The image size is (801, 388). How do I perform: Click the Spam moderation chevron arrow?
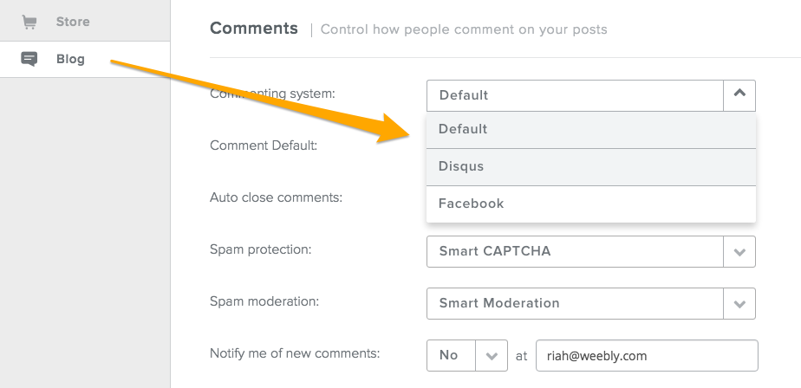[x=739, y=304]
